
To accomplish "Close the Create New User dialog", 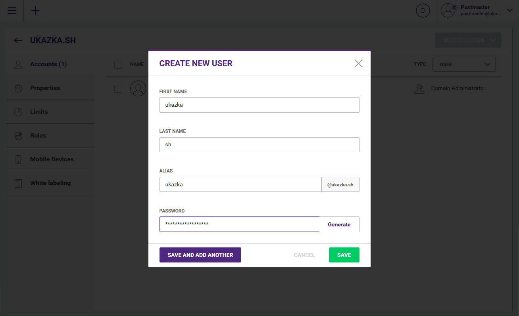I will (x=358, y=63).
